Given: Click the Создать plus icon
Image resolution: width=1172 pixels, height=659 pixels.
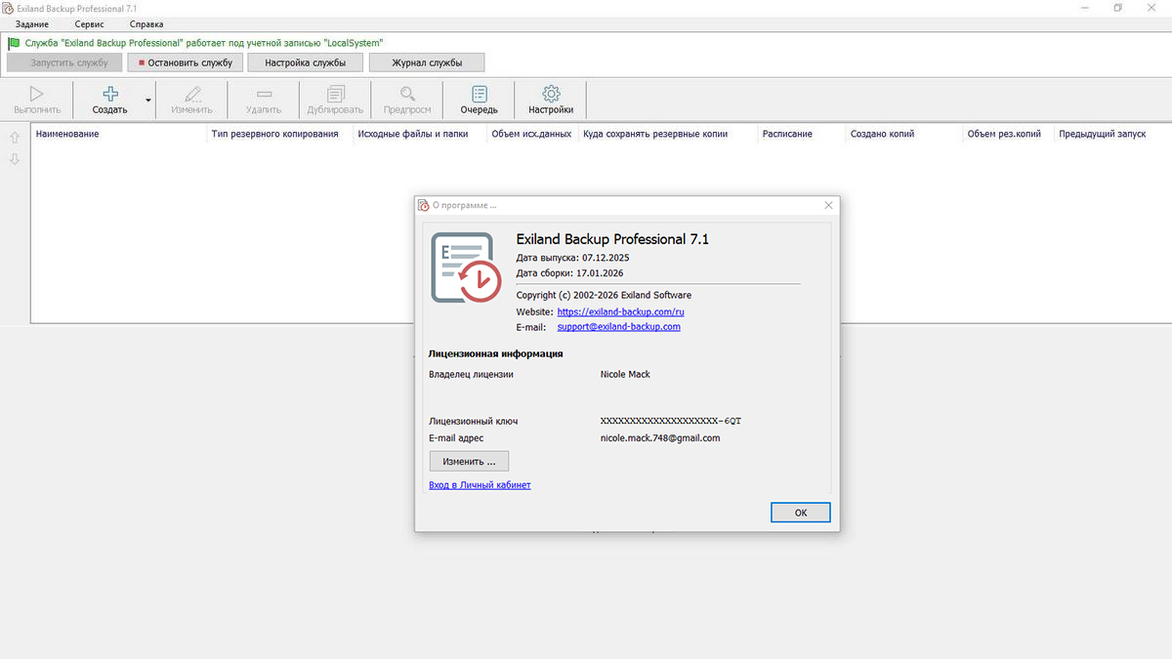Looking at the screenshot, I should click(x=110, y=94).
